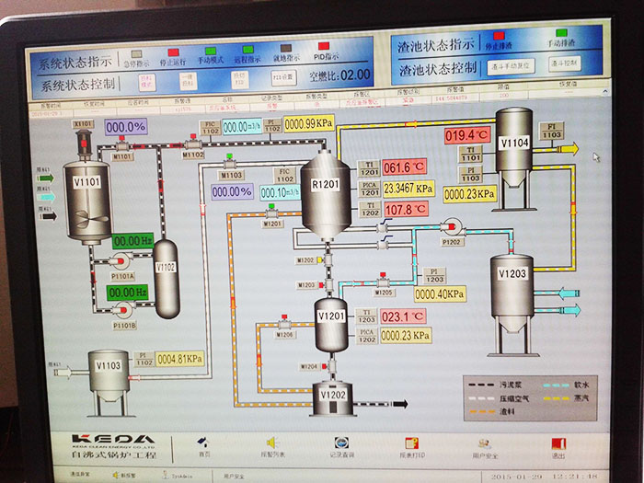Image resolution: width=644 pixels, height=483 pixels.
Task: Click the 000.0% opening value near M1101
Action: coord(126,127)
